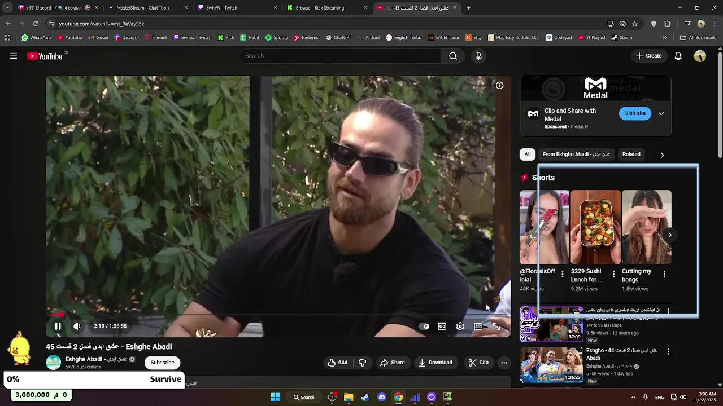Download the video
This screenshot has height=406, width=723.
coord(435,363)
